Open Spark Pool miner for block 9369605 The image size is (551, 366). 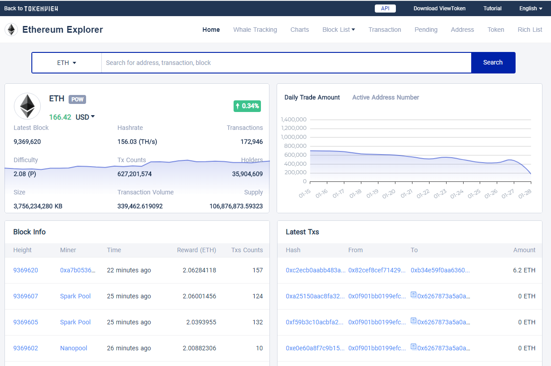click(x=75, y=322)
